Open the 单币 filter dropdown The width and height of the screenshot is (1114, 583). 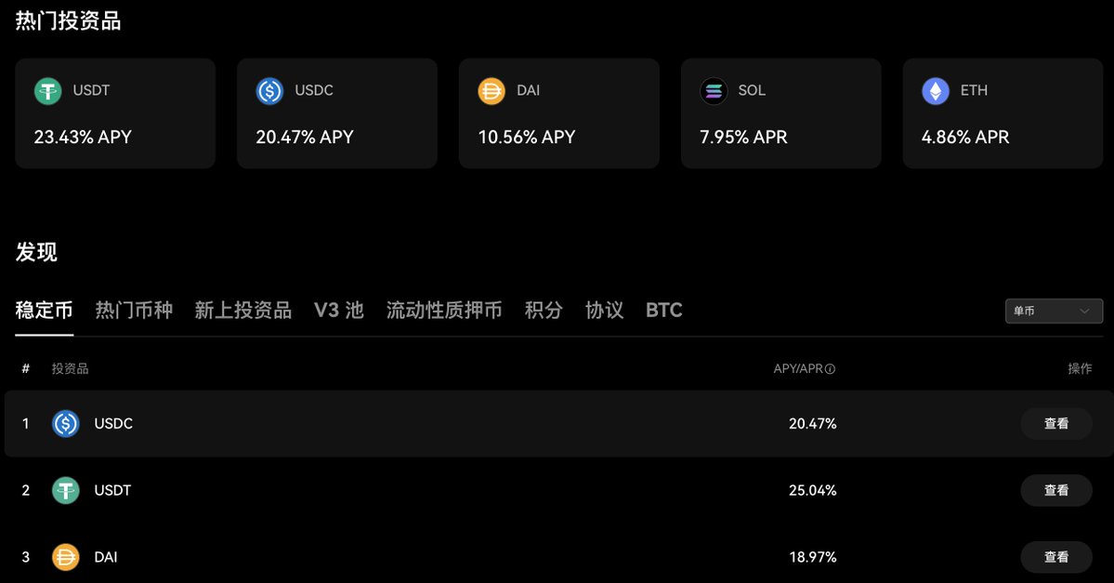[1054, 311]
